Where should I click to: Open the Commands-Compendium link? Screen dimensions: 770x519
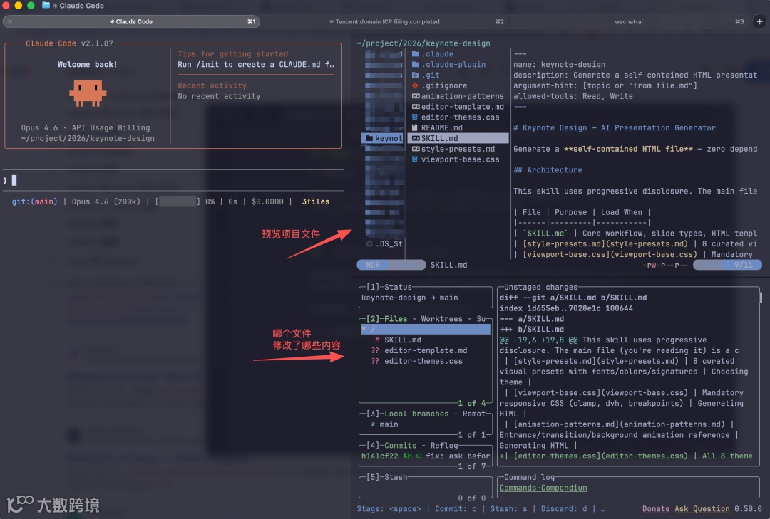(543, 488)
